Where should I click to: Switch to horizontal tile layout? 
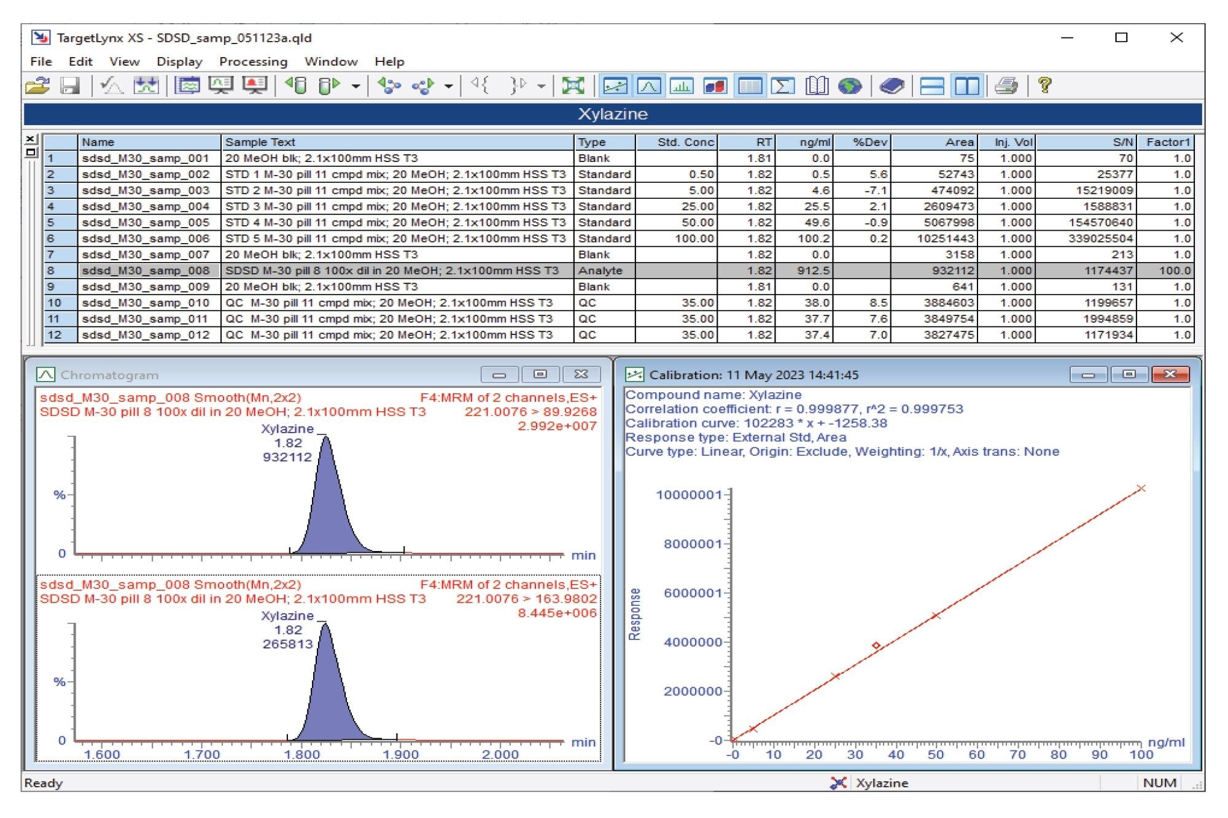point(932,86)
